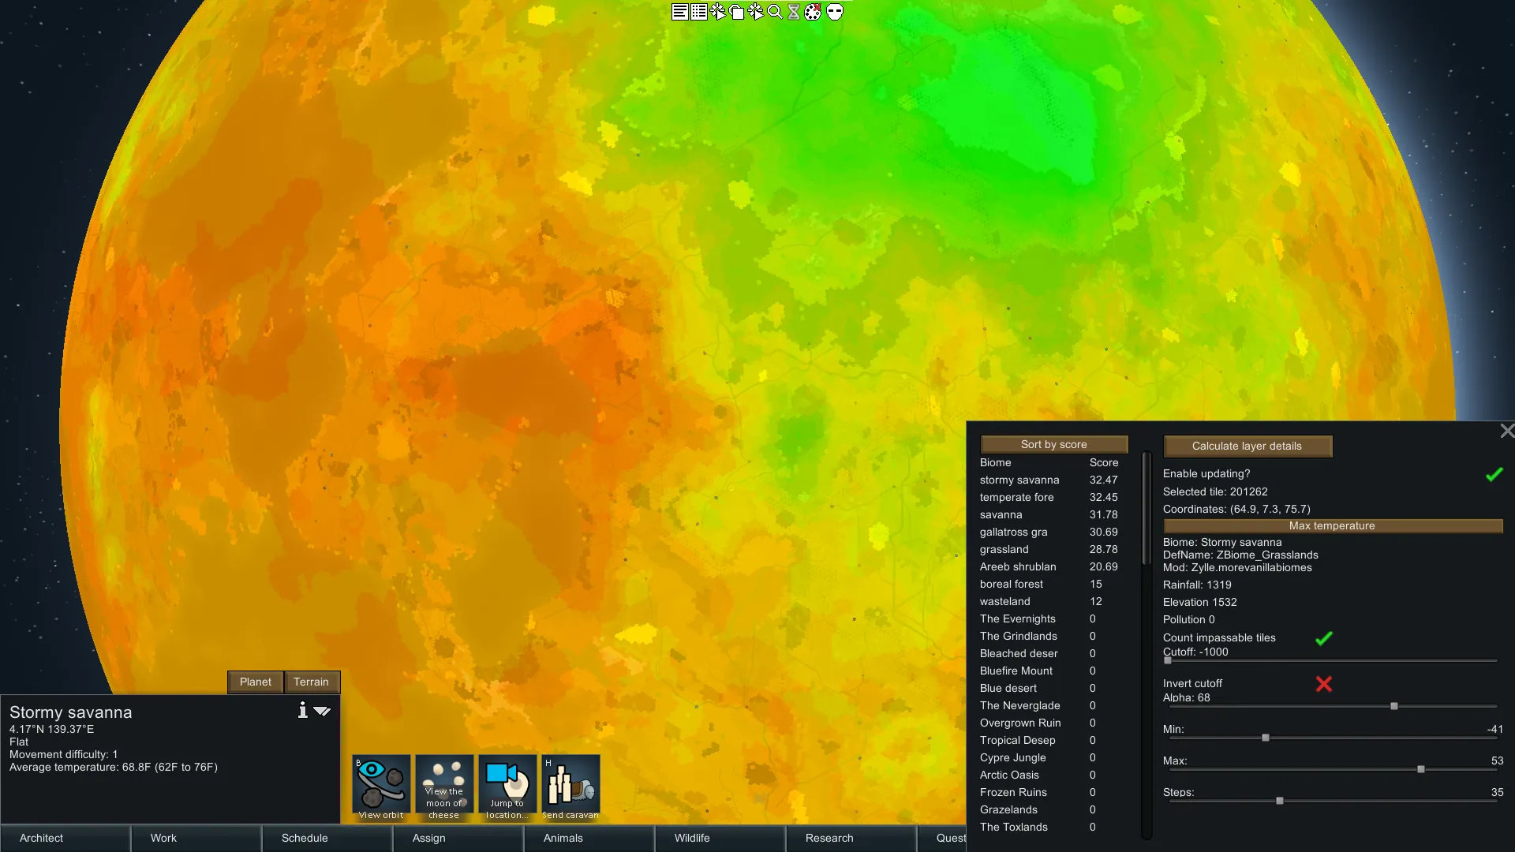Click the mask face icon in toolbar
1515x852 pixels.
835,12
